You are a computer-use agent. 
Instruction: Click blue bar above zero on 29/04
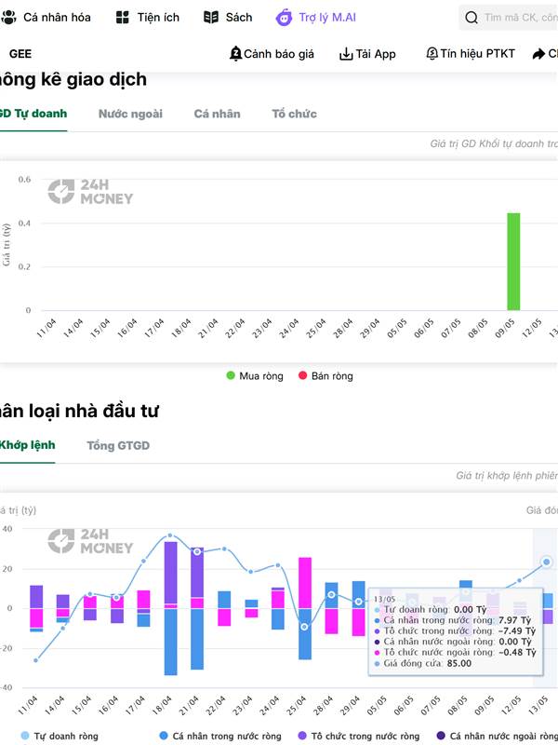[x=359, y=594]
